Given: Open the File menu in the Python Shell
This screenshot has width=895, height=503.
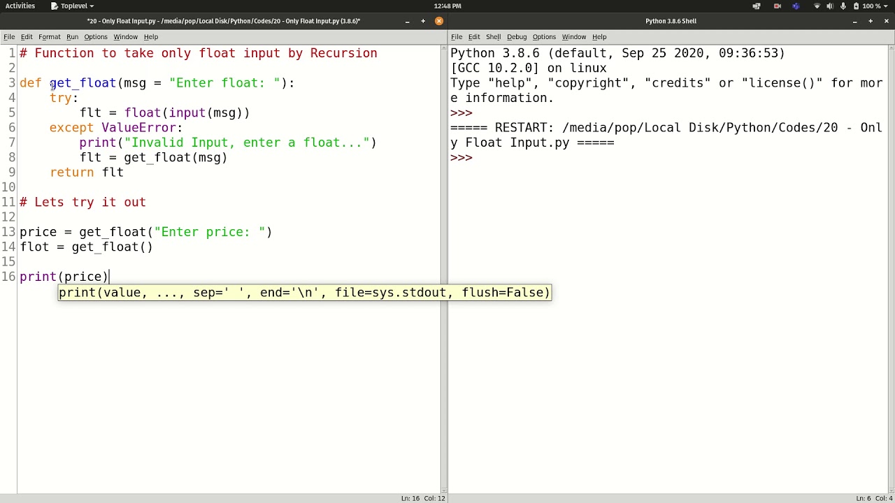Looking at the screenshot, I should [x=457, y=36].
